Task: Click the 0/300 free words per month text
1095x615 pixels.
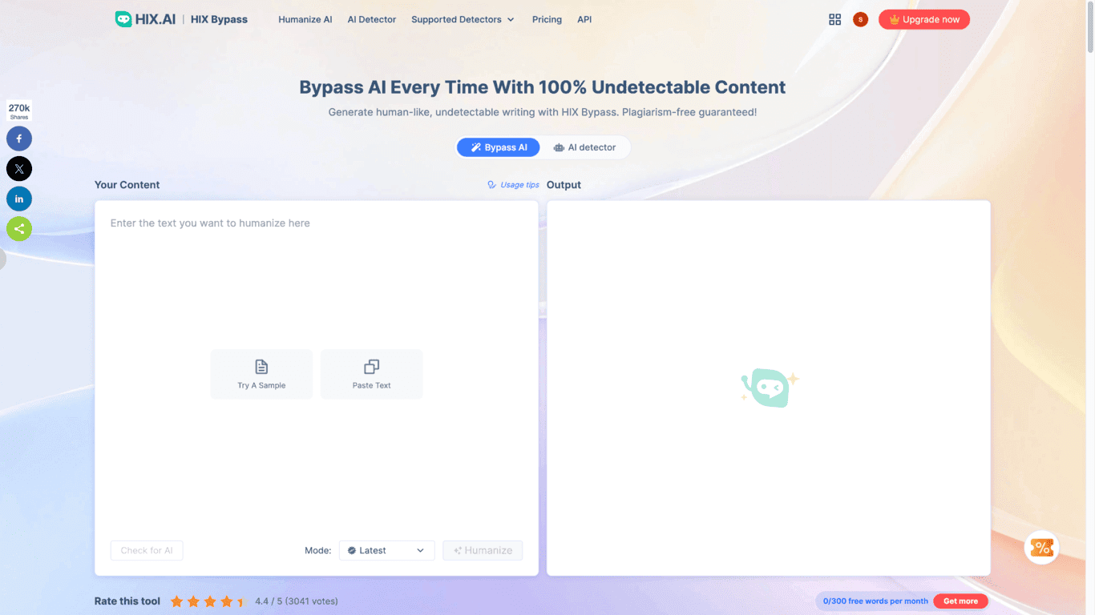Action: click(875, 601)
